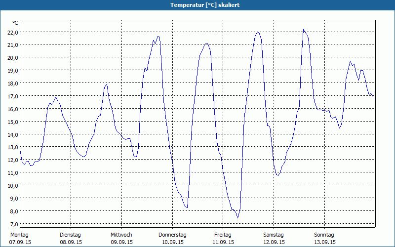
Task: Click the 10.09.15 date label
Action: click(172, 242)
